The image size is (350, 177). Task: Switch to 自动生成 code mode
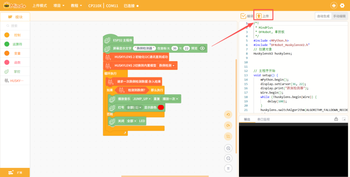coord(323,16)
